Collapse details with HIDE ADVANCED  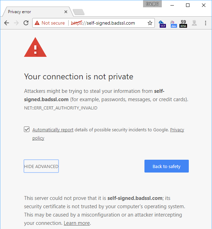pyautogui.click(x=41, y=166)
